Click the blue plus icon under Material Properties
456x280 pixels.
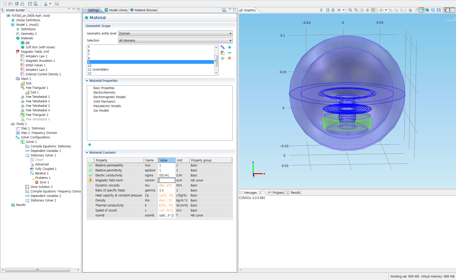[90, 145]
